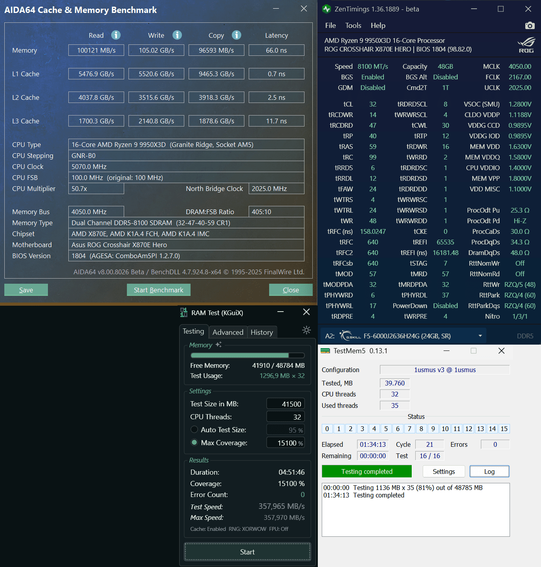Screen dimensions: 541x567
Task: Click the info icon beside Write column
Action: tap(177, 35)
